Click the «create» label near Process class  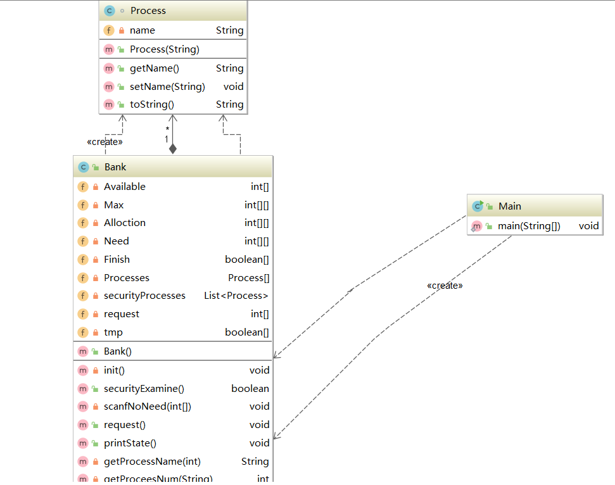coord(105,141)
